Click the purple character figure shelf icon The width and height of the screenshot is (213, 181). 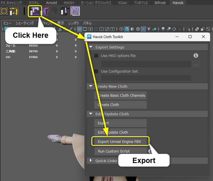pos(64,11)
